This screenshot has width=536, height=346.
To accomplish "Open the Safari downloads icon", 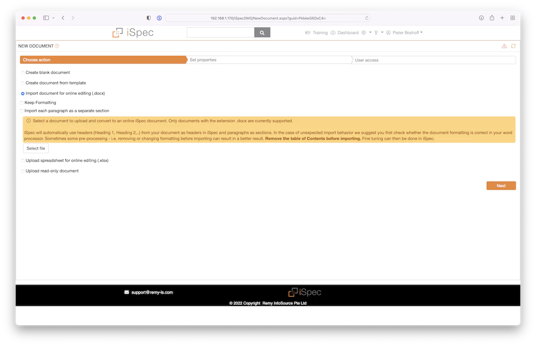I will point(481,18).
